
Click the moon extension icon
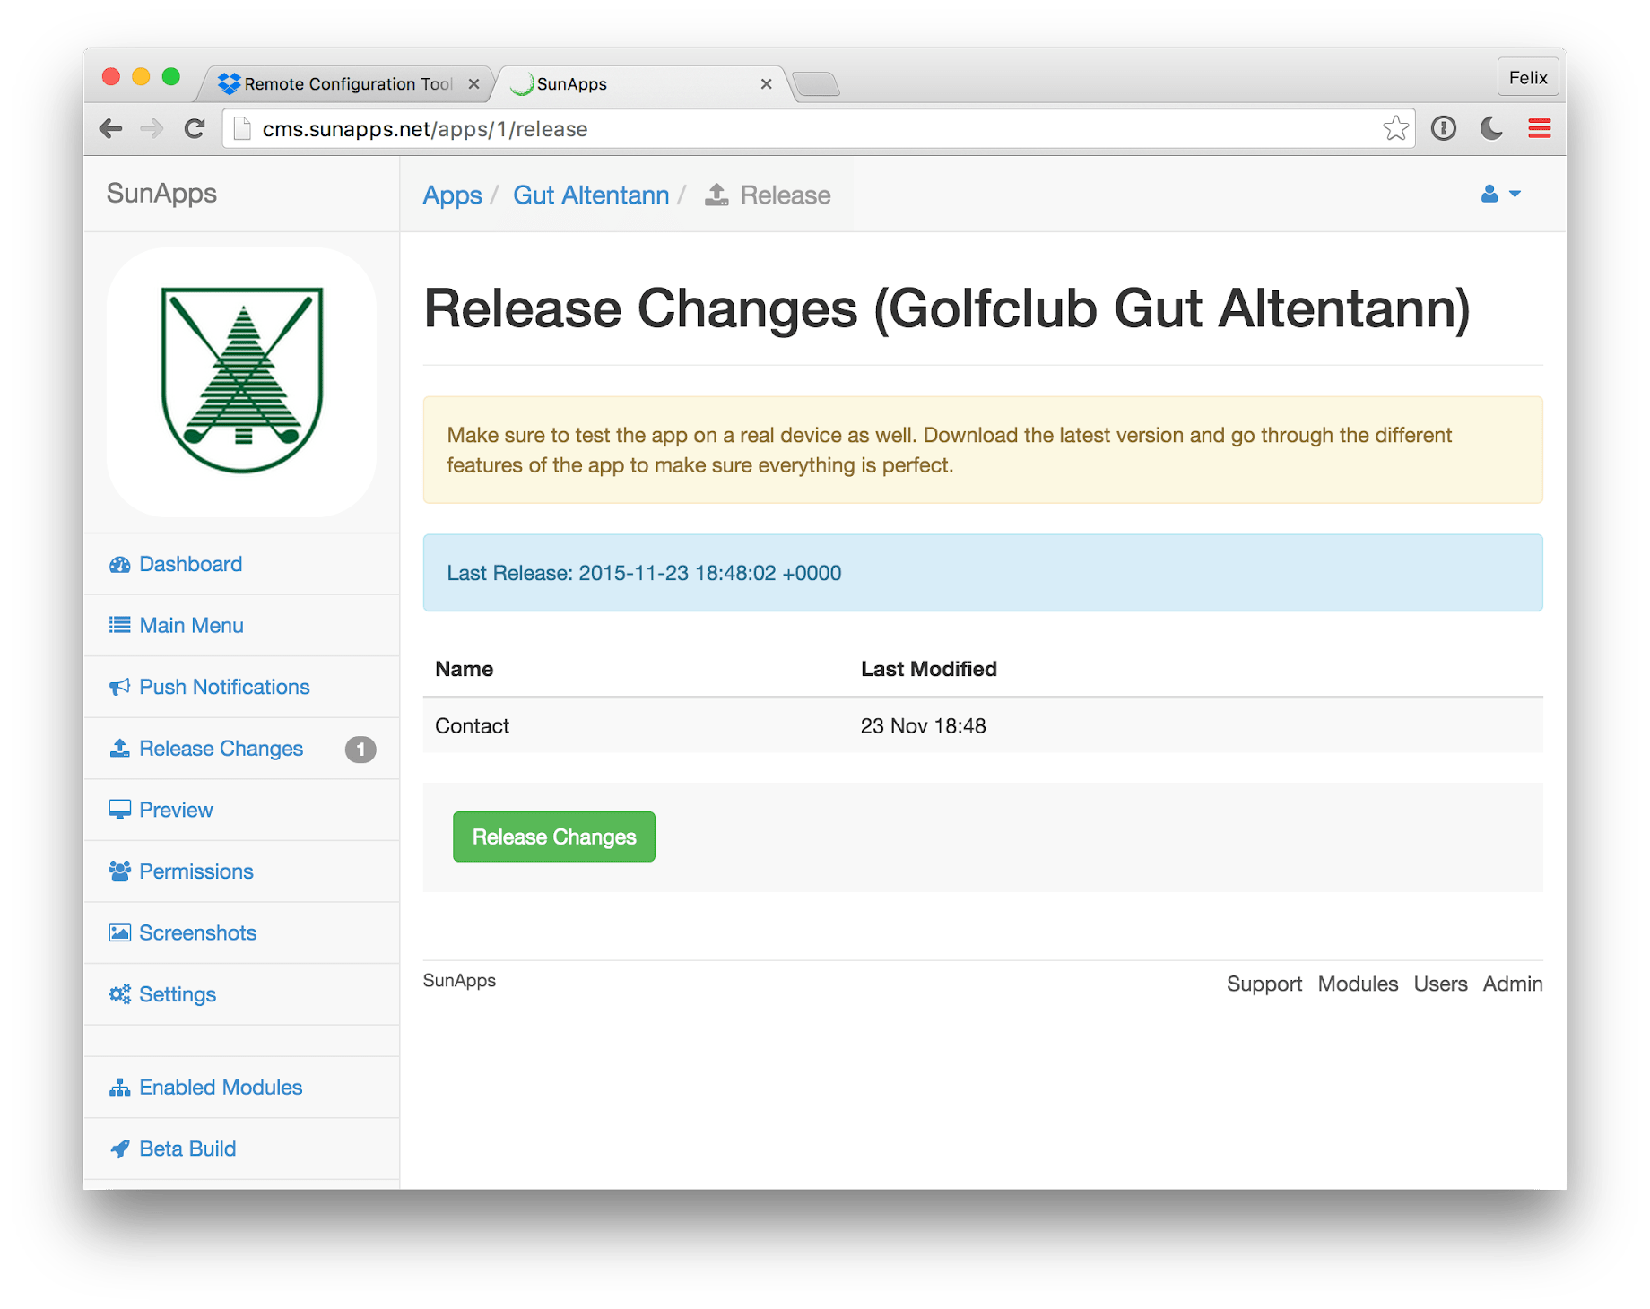(x=1491, y=128)
